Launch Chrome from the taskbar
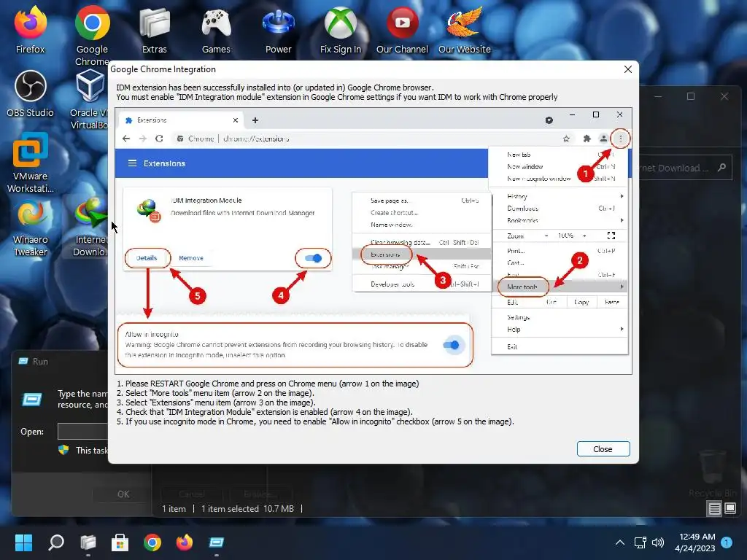 (x=152, y=542)
